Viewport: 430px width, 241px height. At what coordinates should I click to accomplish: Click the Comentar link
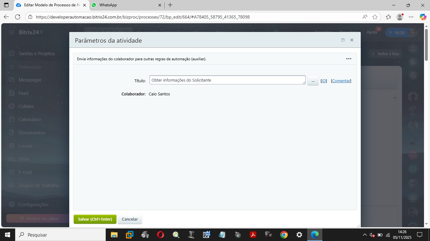tap(341, 81)
